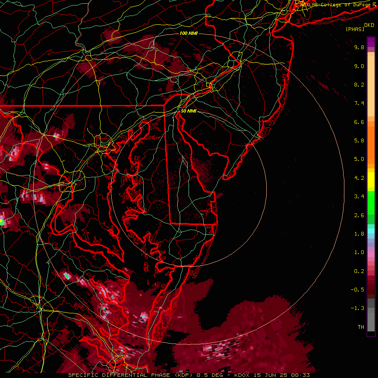Click the SPECIFIC DIFFERENTIAL PHASE (KDP) caption
Screen dimensions: 378x378
pyautogui.click(x=131, y=375)
